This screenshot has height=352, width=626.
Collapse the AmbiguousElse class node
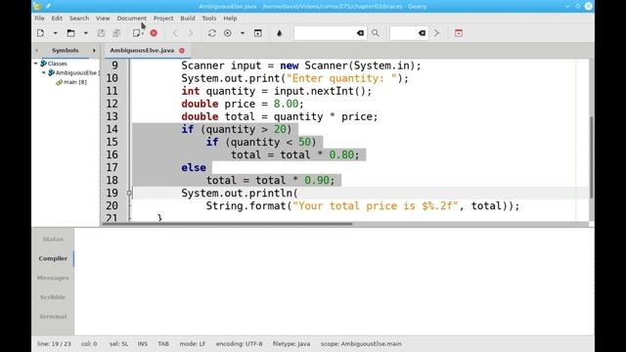[x=43, y=72]
